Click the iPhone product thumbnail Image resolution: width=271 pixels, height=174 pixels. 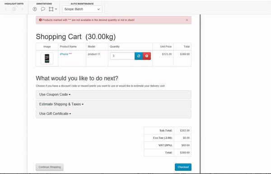[x=47, y=58]
